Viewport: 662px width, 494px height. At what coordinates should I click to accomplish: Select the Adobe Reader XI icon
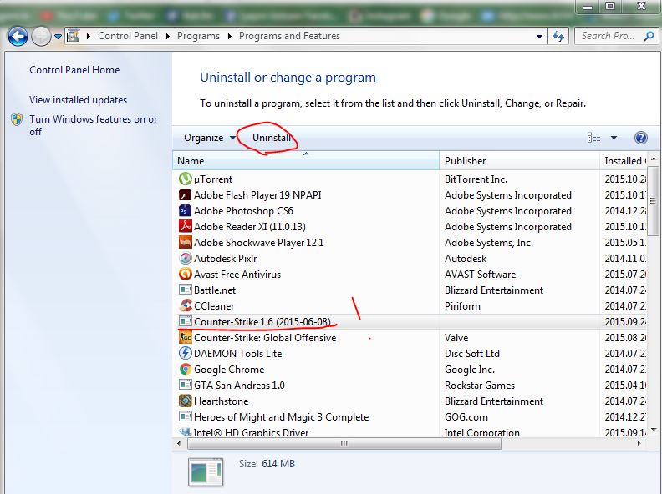click(x=185, y=226)
